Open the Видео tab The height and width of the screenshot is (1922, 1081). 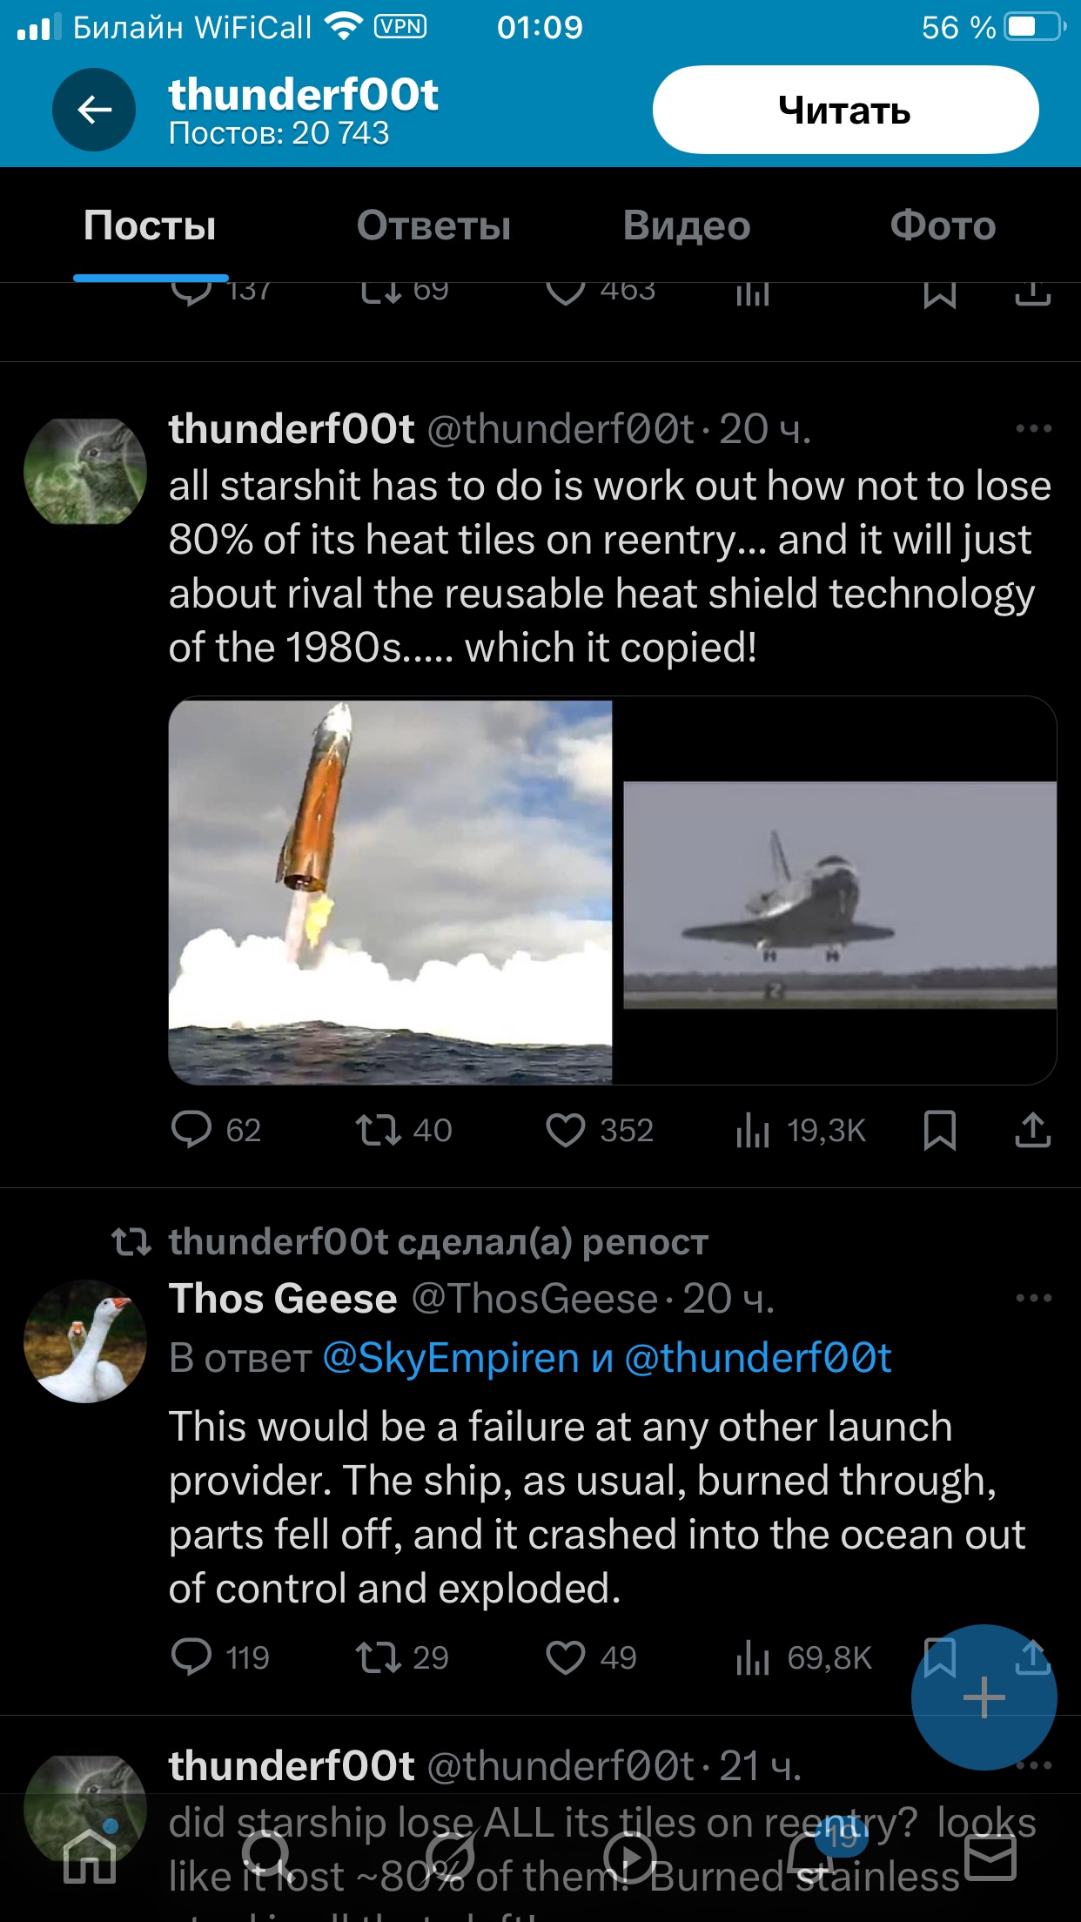pos(687,225)
